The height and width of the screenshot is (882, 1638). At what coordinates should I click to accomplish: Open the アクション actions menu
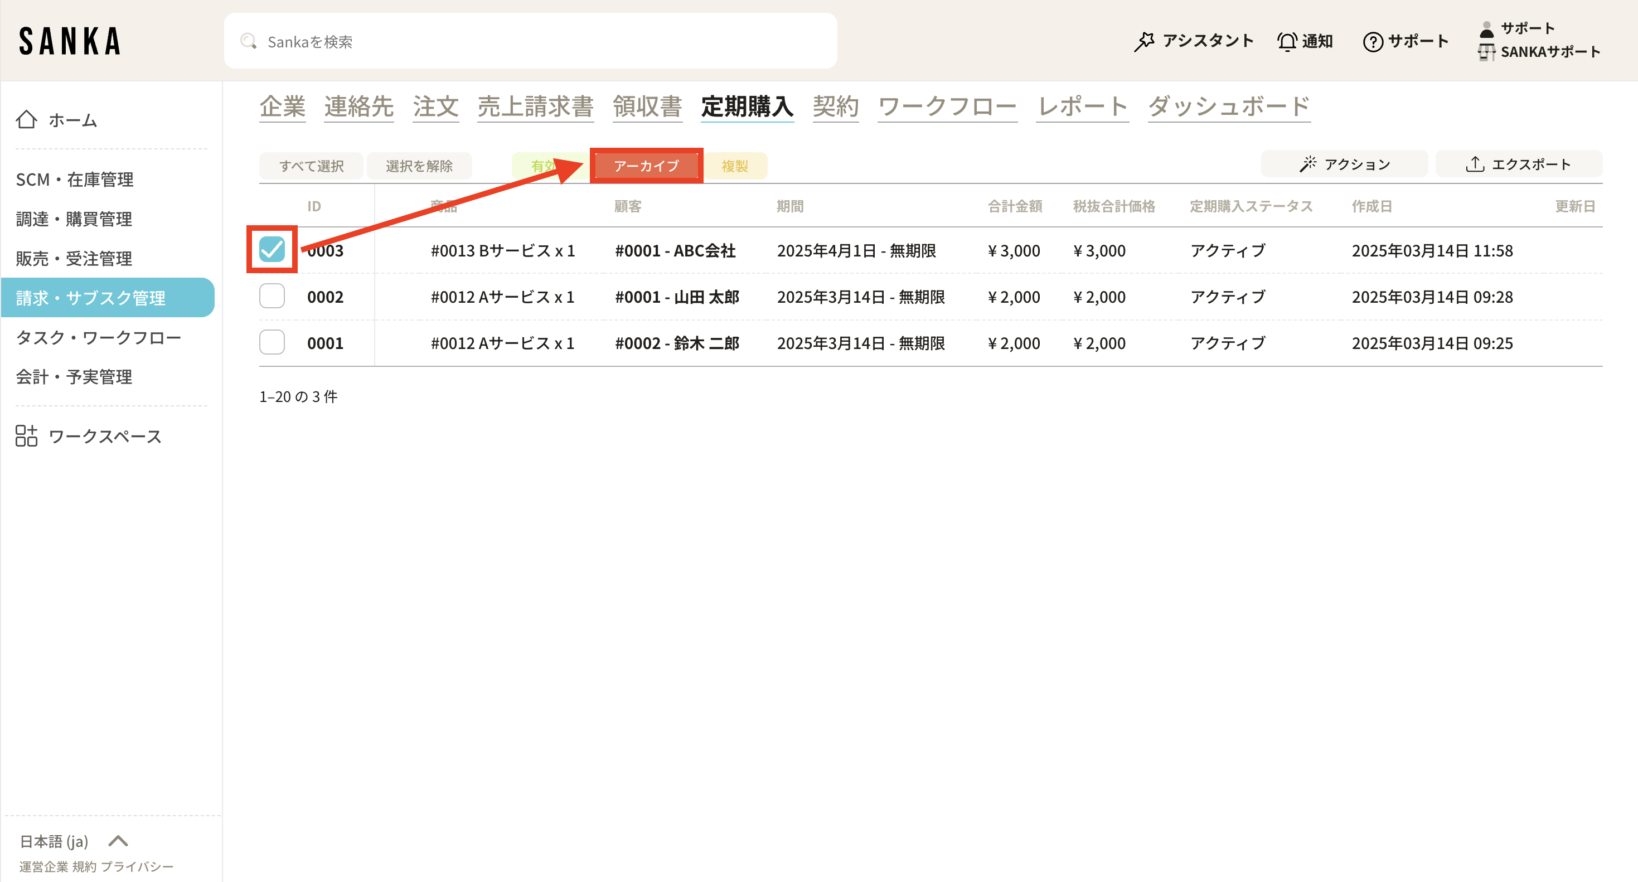pos(1344,164)
